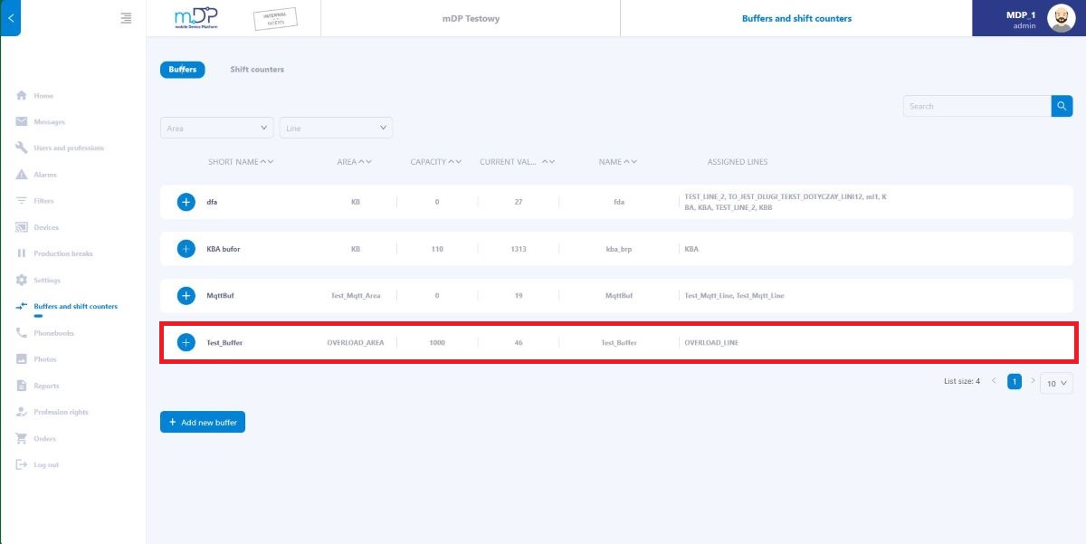Open Reports menu item
The image size is (1086, 544).
[46, 386]
